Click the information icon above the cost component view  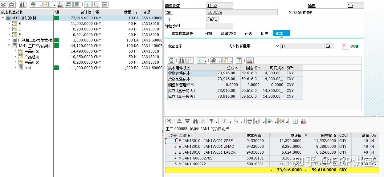click(x=239, y=61)
